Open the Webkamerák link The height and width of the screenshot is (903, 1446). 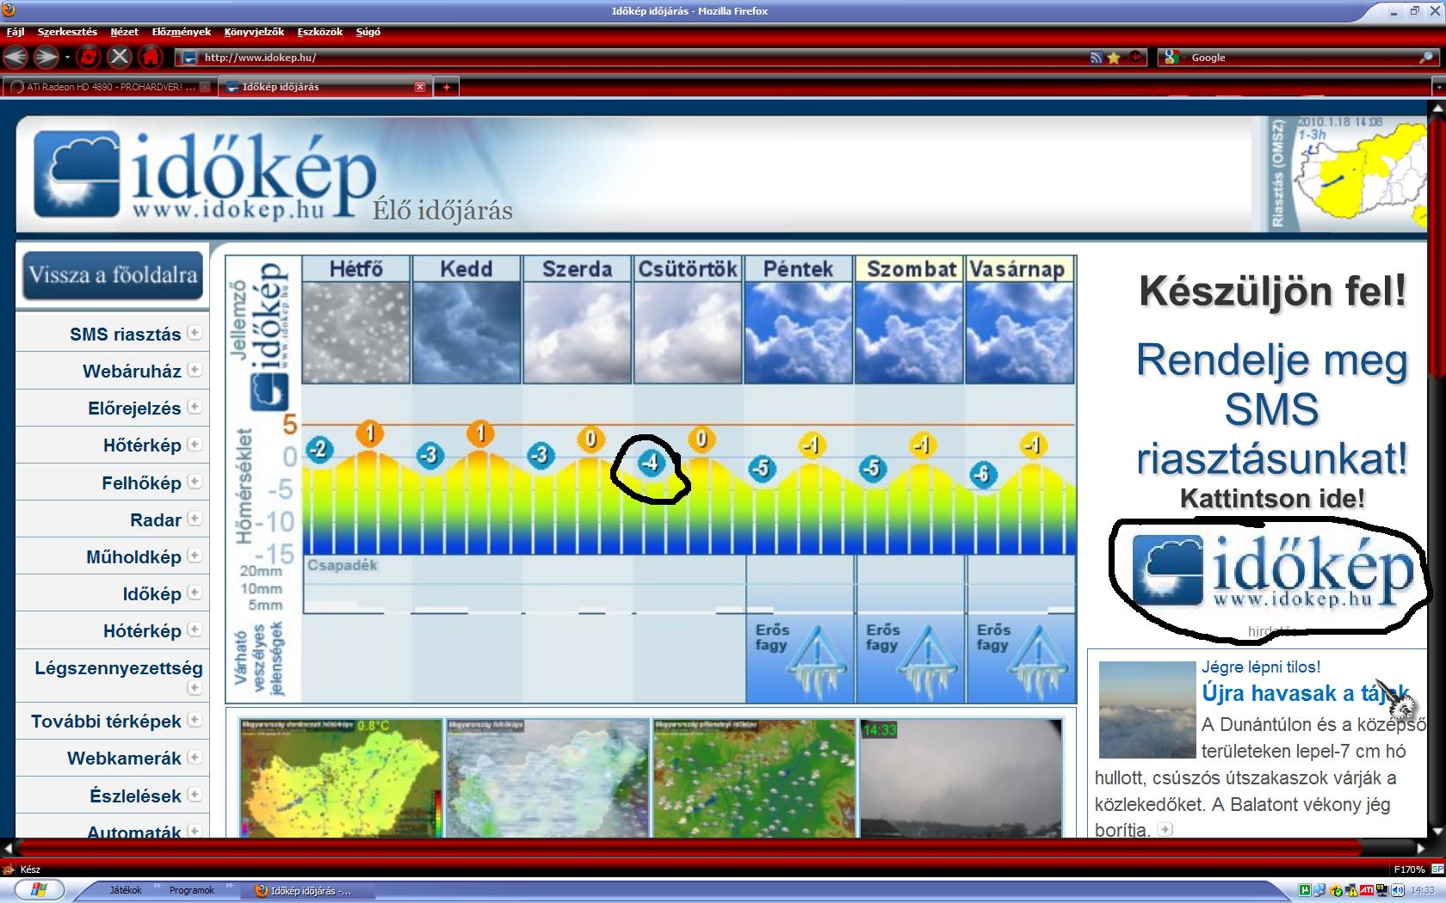click(x=124, y=759)
